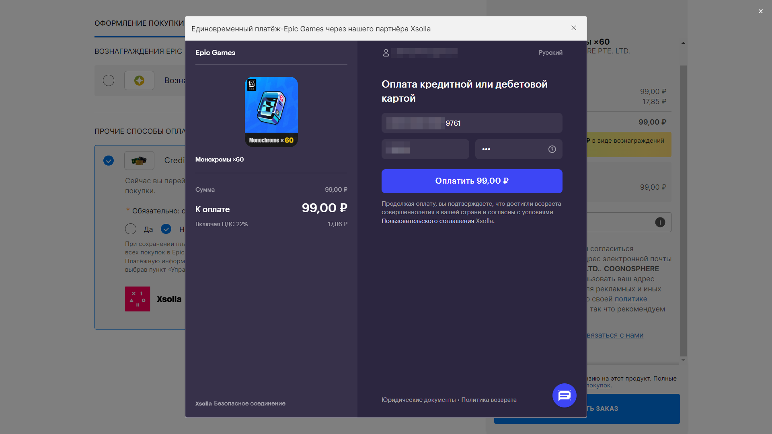
Task: Click the info icon in order summary
Action: point(660,222)
